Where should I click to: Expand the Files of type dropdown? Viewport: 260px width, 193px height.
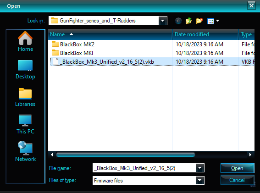[200, 180]
